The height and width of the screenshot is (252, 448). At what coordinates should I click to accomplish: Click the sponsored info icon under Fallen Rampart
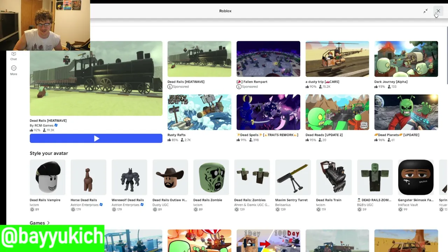(x=239, y=87)
